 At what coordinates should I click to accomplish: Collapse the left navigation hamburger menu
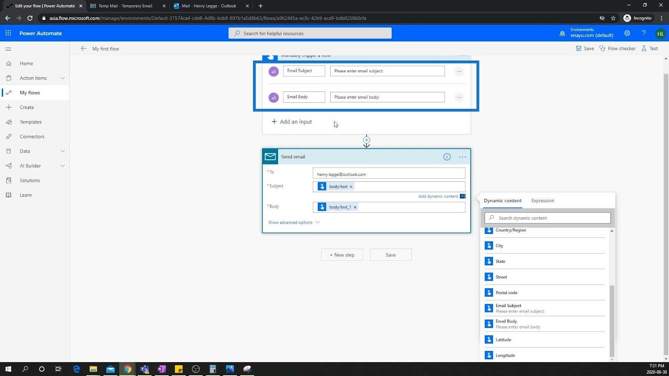click(x=8, y=49)
